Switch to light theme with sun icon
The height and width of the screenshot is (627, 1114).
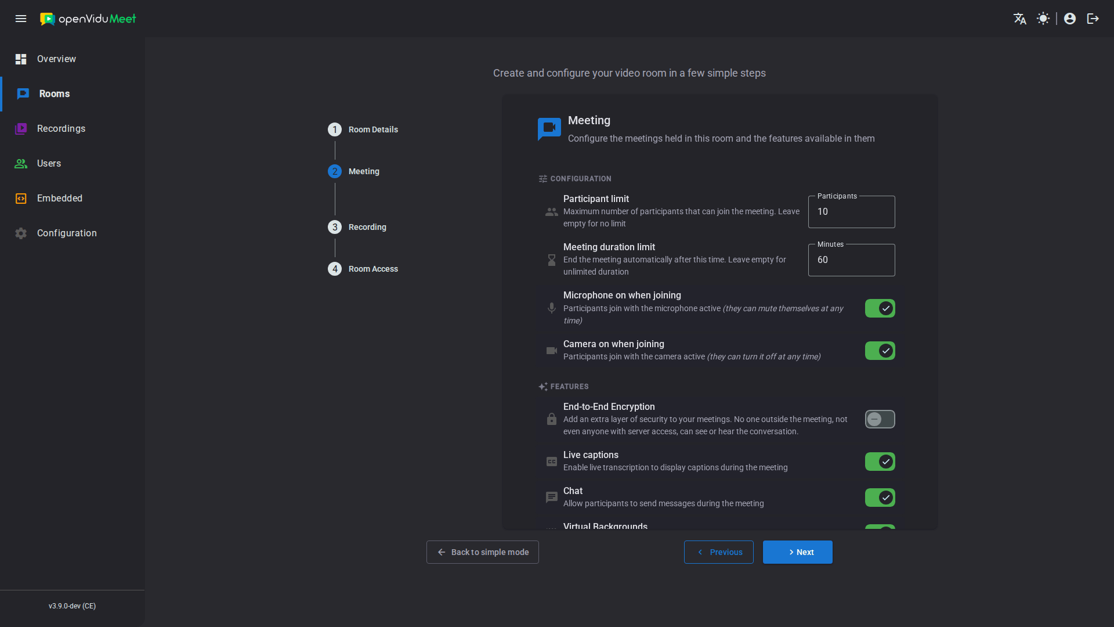click(x=1043, y=19)
